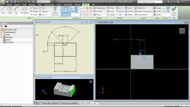The width and height of the screenshot is (190, 107).
Task: Choose the Trim tool
Action: tap(119, 8)
